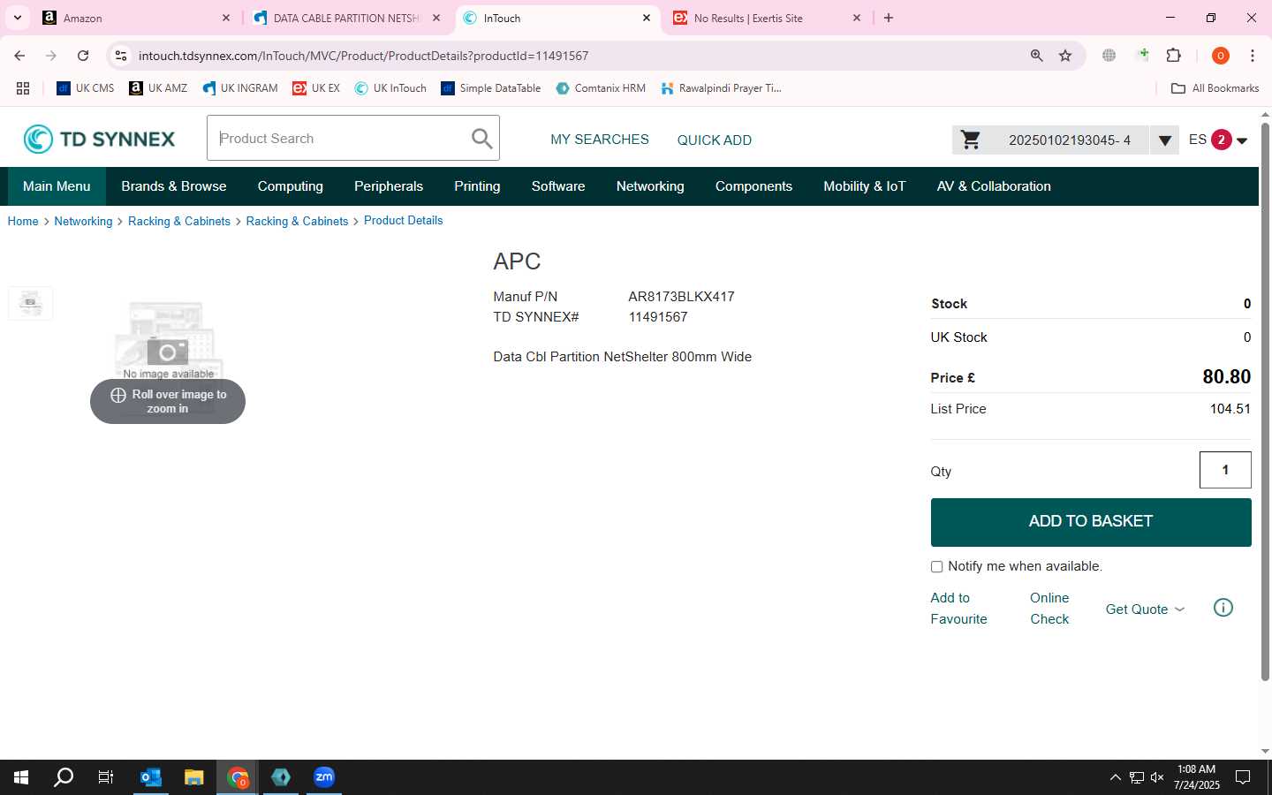Click the browser back arrow
Viewport: 1272px width, 795px height.
tap(19, 56)
